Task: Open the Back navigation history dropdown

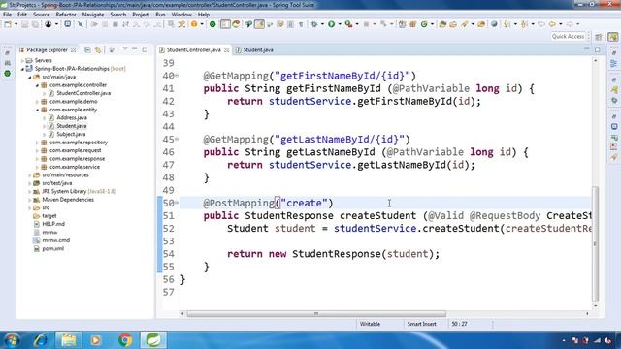Action: tap(561, 24)
